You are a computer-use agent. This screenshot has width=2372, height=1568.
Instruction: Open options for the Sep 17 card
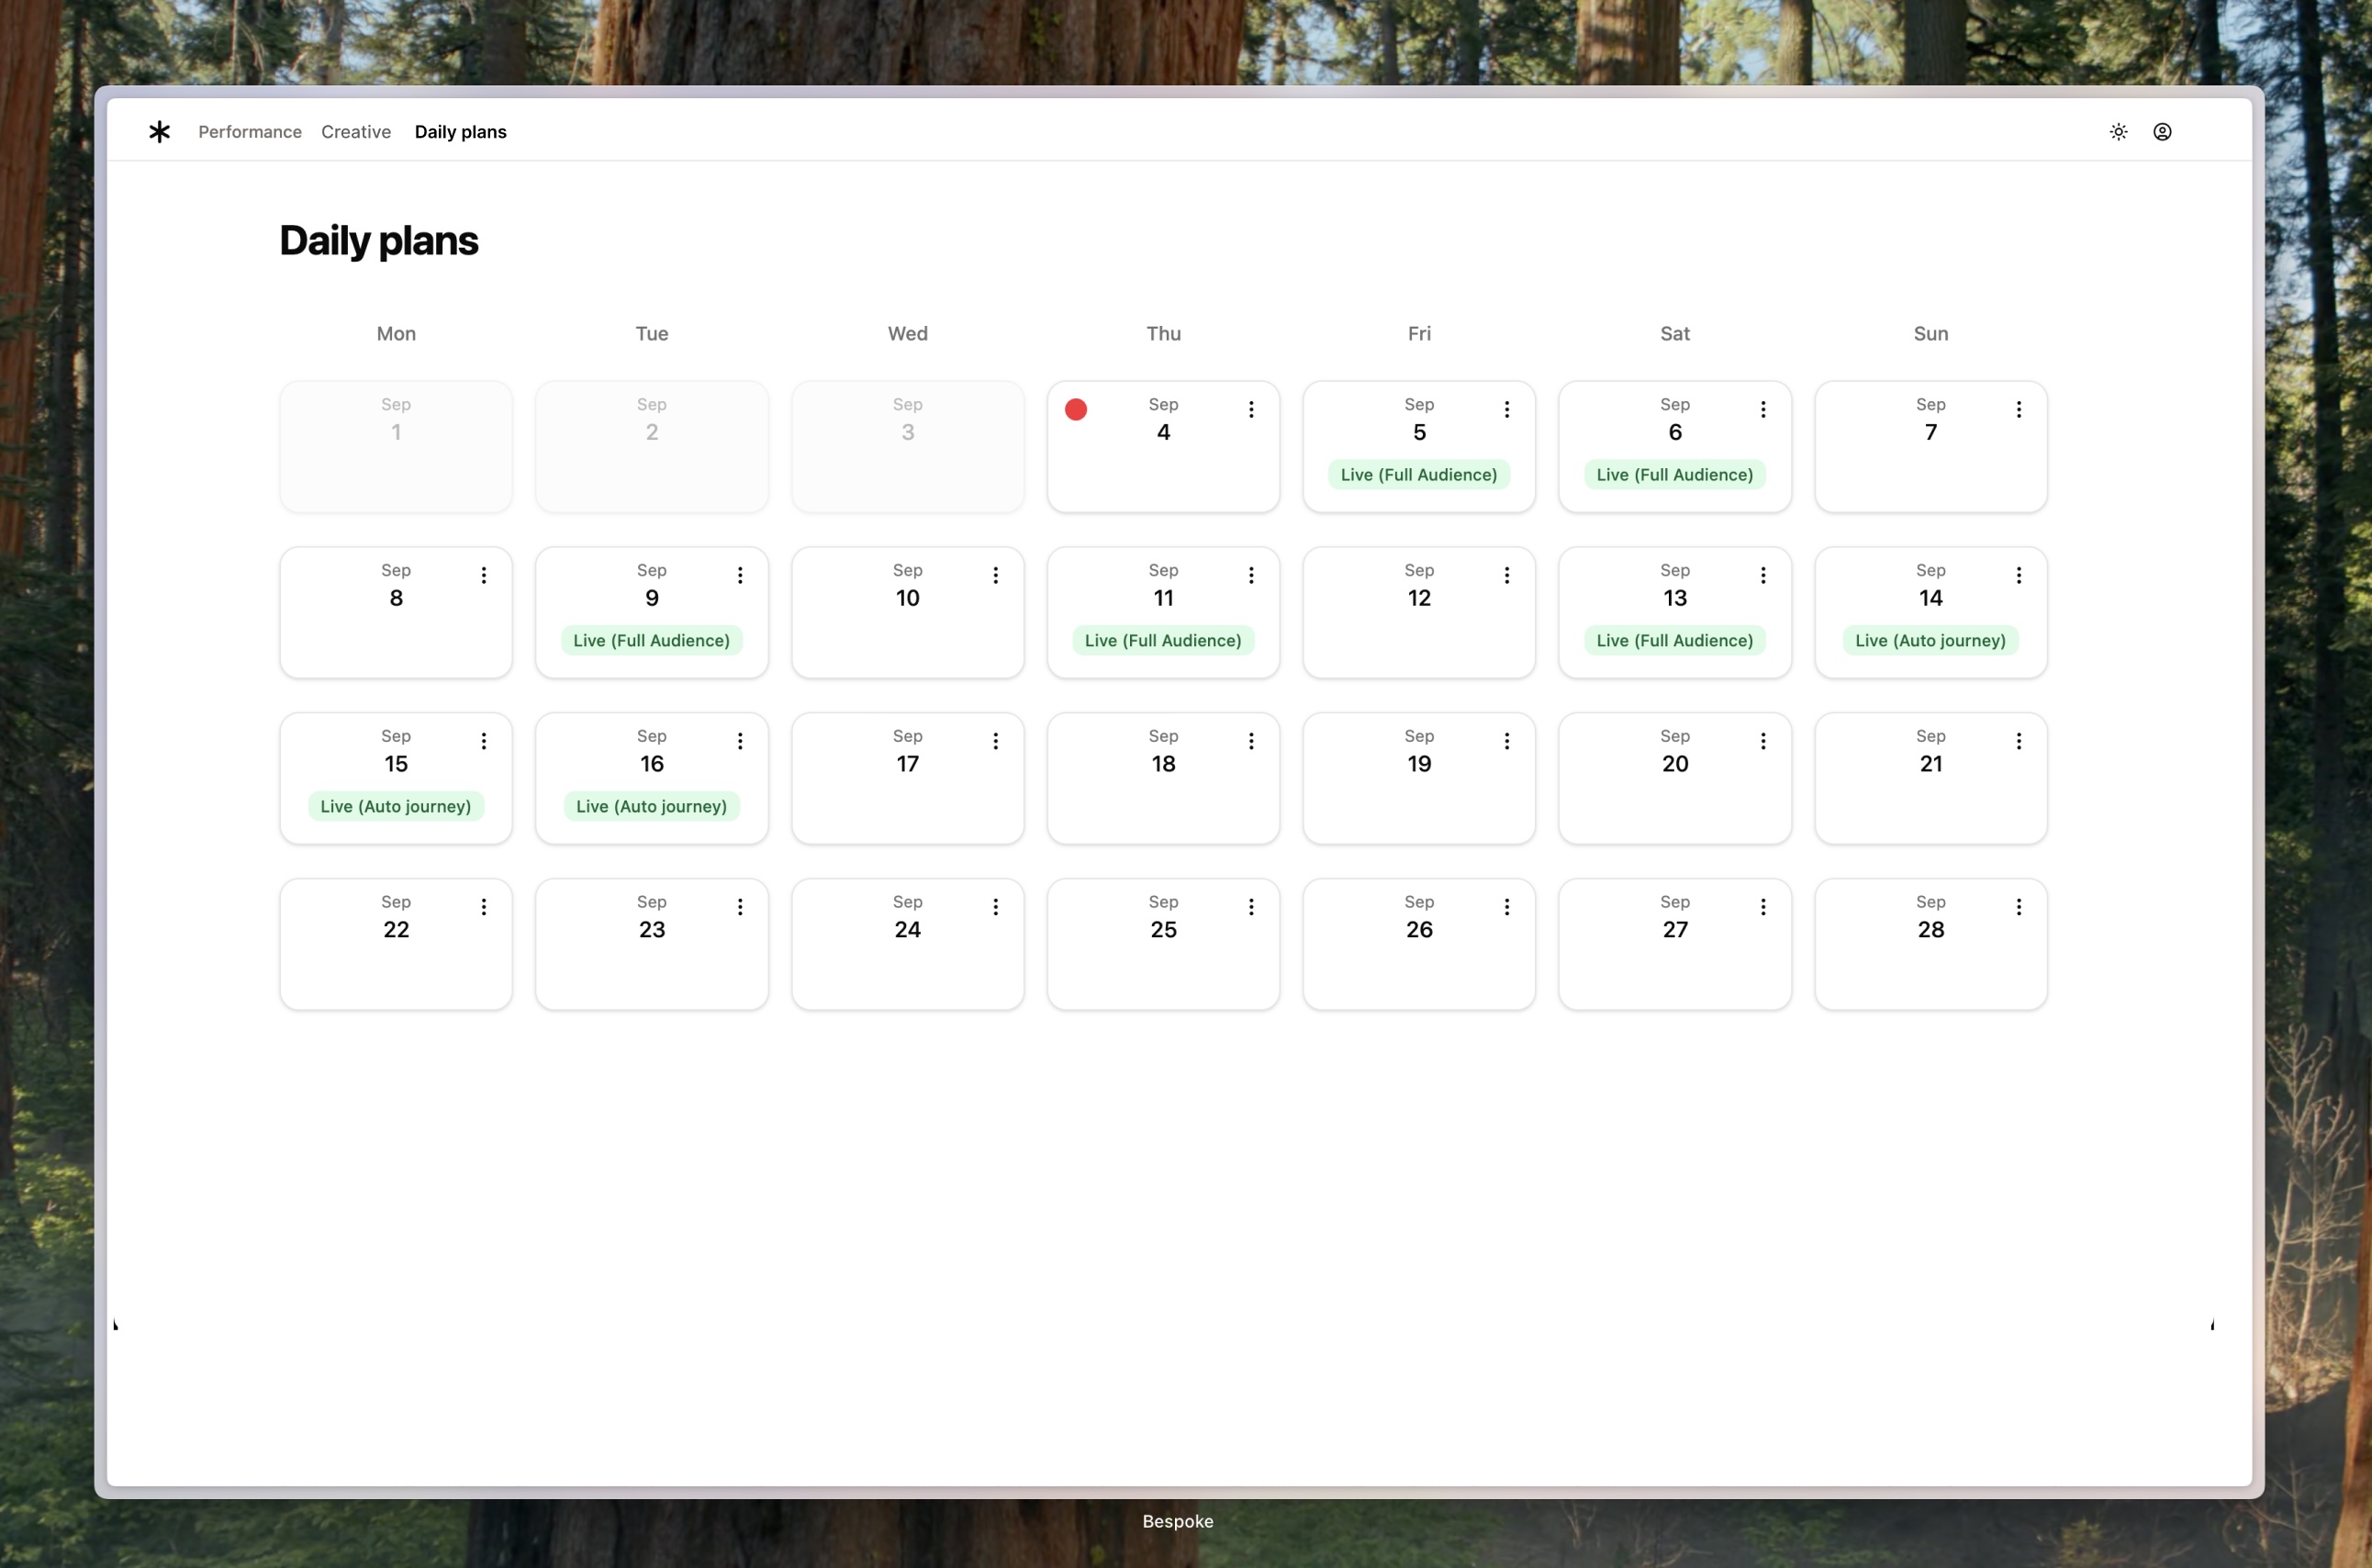996,741
